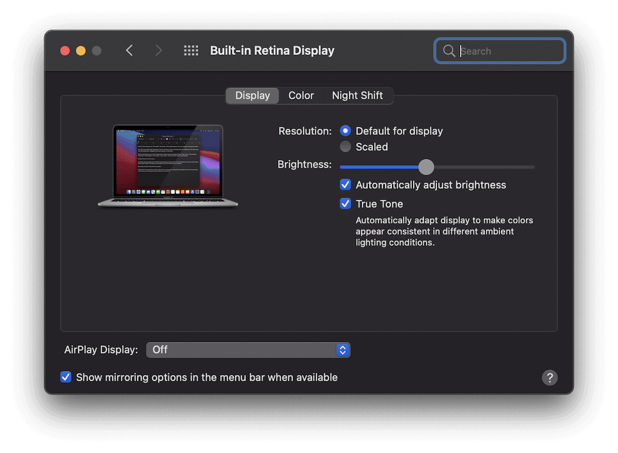Adjust the Brightness slider knob

[426, 167]
